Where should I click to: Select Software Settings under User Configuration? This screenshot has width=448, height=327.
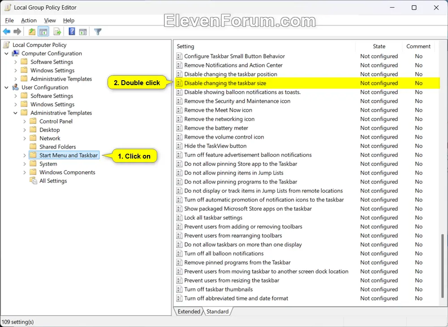[52, 96]
